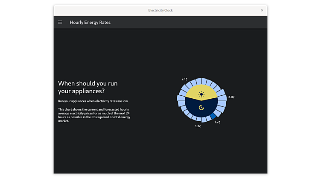Click the 'Run your appliances when rates are low' text

pyautogui.click(x=93, y=101)
